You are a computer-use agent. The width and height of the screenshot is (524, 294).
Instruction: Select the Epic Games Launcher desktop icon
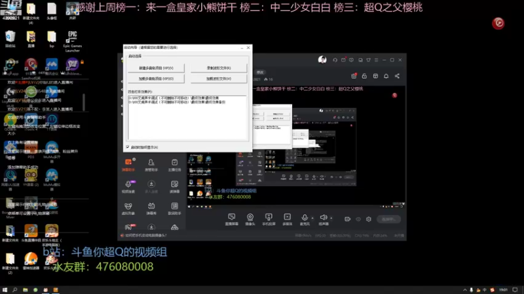72,41
